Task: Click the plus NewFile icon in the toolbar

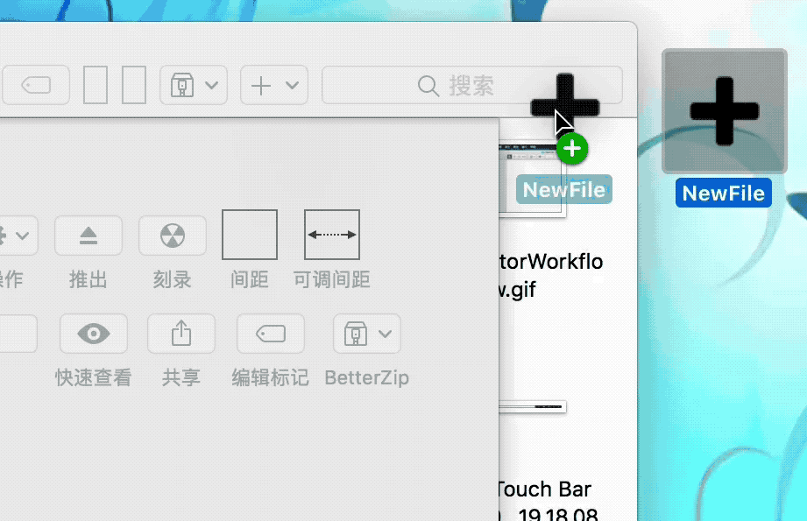Action: pos(564,96)
